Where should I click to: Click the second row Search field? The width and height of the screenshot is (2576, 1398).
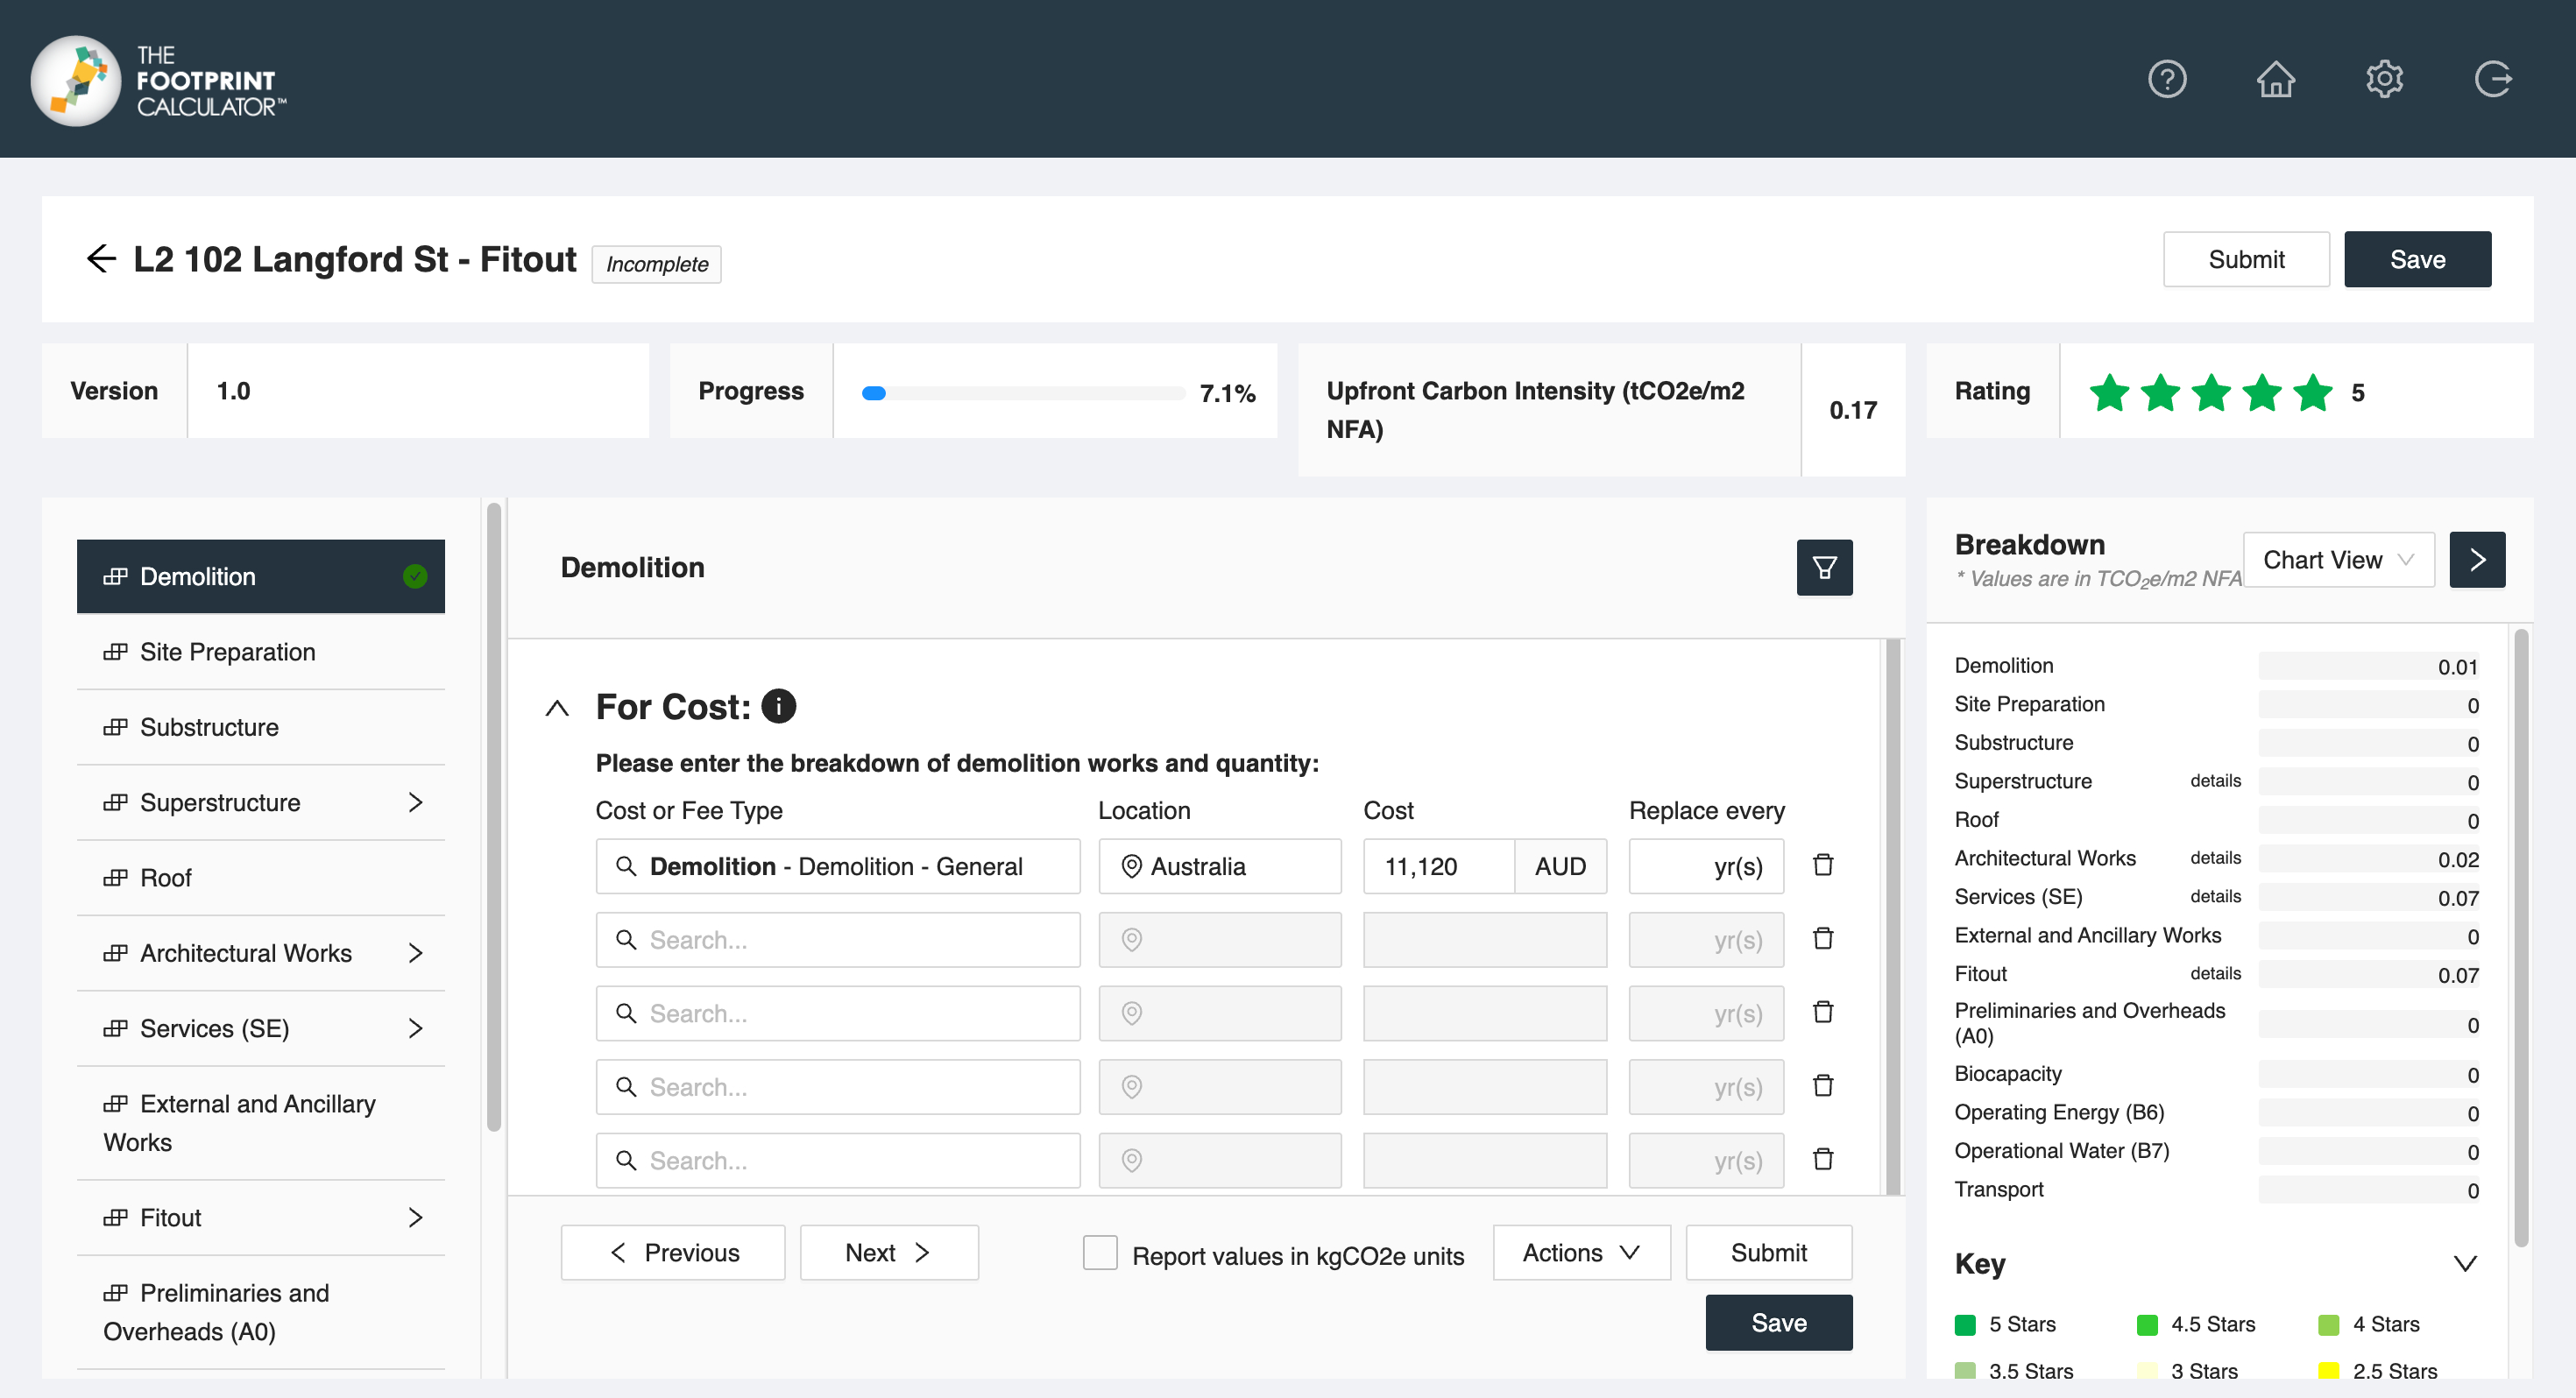click(x=838, y=940)
